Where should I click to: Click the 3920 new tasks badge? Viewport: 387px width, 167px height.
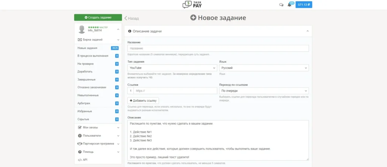click(115, 48)
